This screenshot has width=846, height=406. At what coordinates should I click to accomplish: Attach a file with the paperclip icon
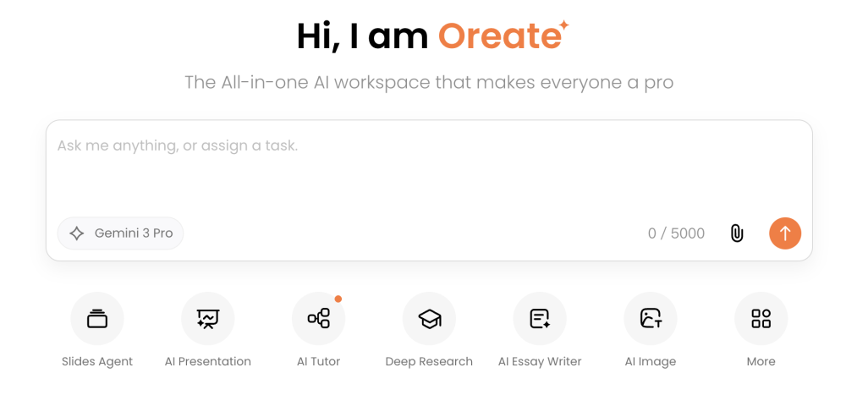click(737, 233)
